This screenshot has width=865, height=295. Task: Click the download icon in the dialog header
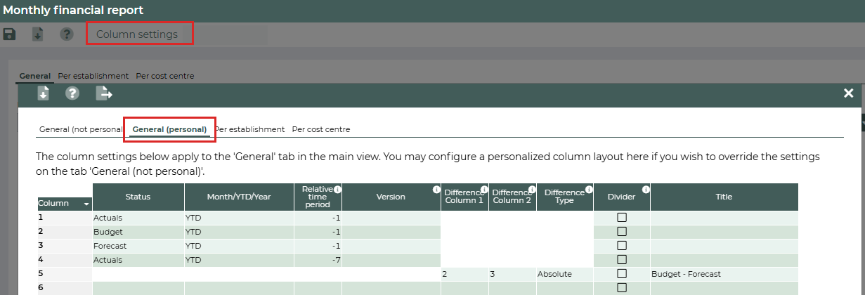(43, 93)
